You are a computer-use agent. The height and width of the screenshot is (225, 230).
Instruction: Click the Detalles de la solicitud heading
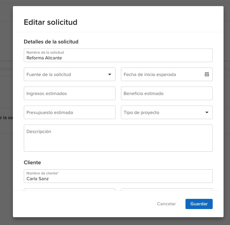tap(51, 42)
